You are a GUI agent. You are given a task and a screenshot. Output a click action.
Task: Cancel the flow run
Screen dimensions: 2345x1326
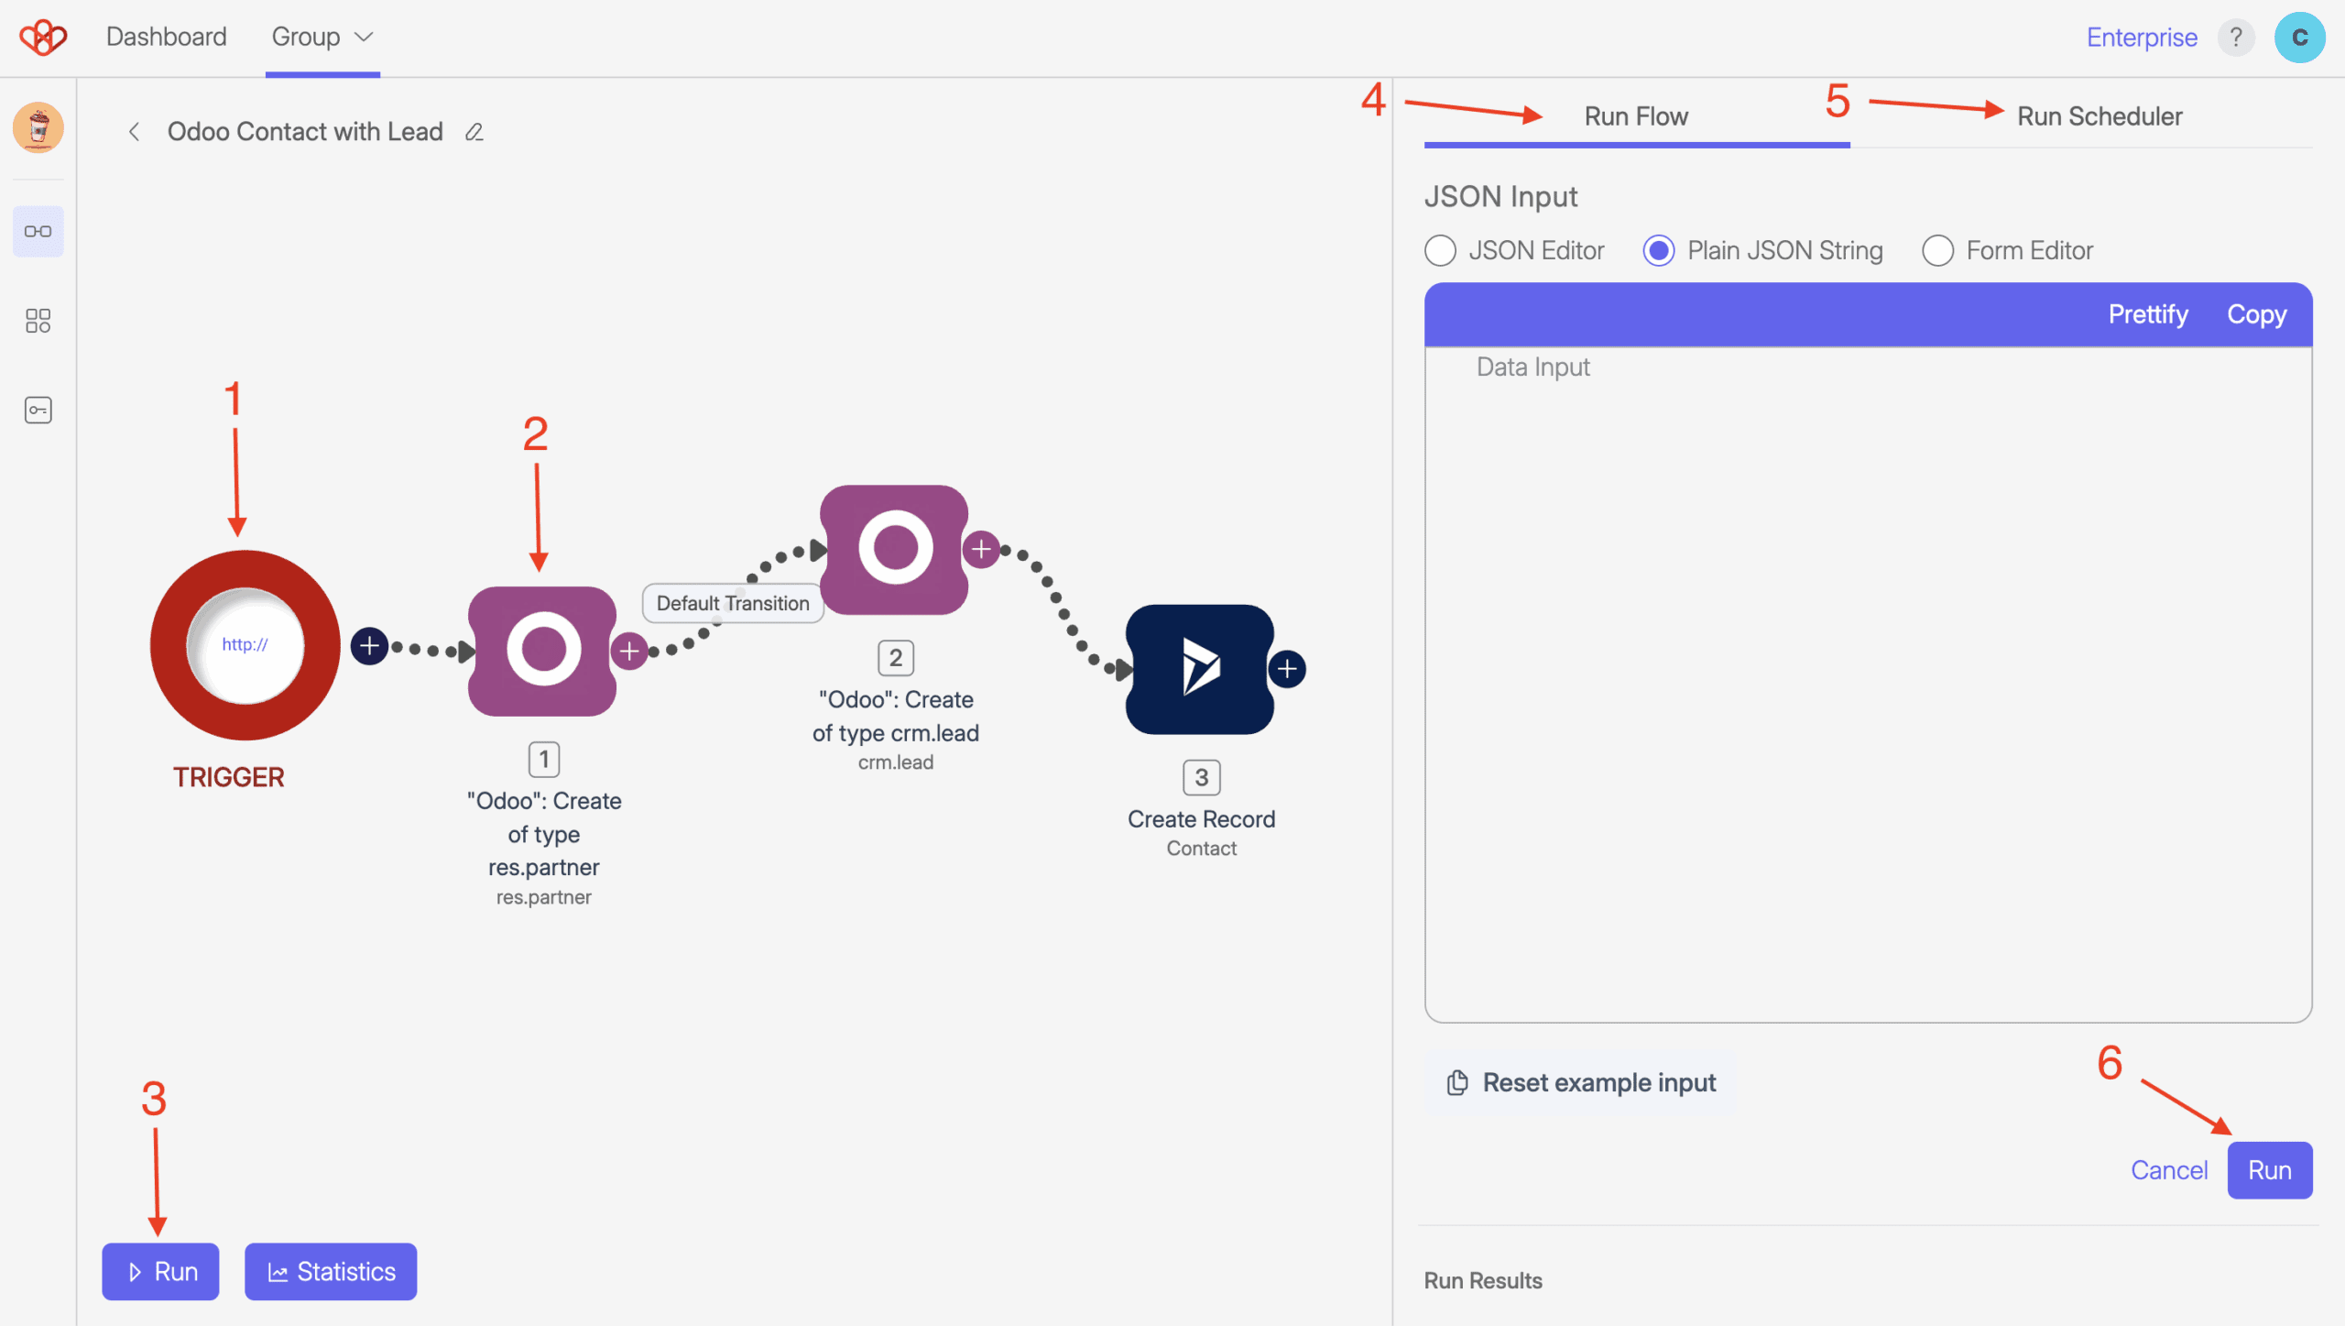coord(2169,1170)
